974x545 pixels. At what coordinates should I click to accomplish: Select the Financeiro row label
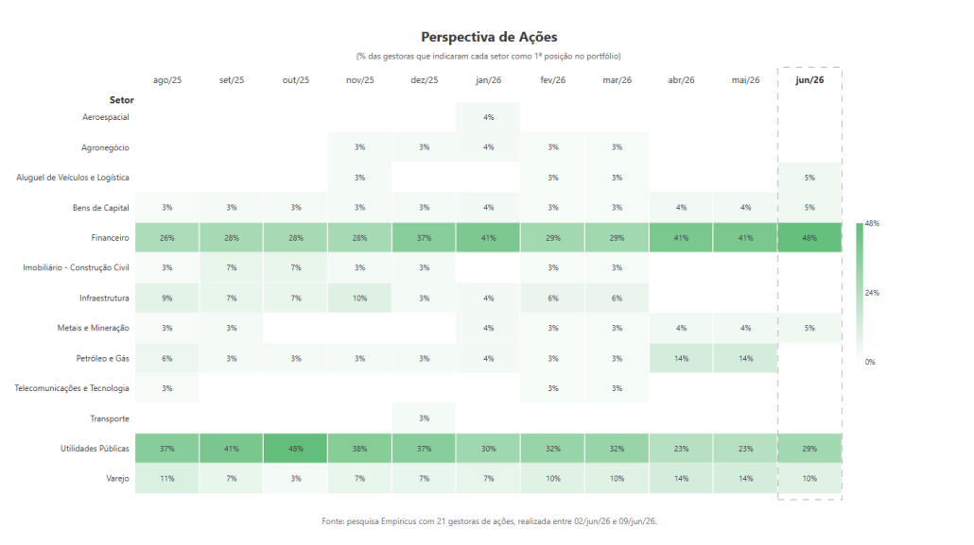[x=110, y=238]
